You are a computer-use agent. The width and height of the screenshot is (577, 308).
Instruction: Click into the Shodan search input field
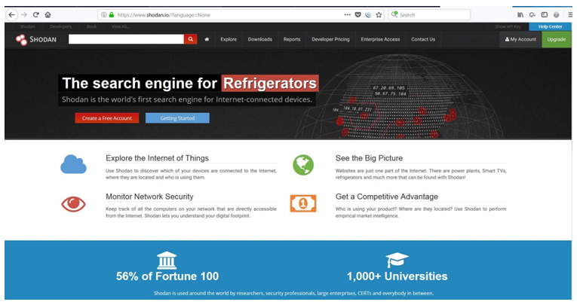(x=126, y=39)
